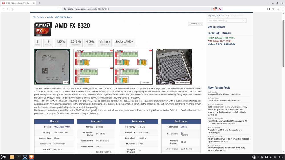
Task: Click the 'Oct 23rd, 2012' release date value
Action: (103, 141)
